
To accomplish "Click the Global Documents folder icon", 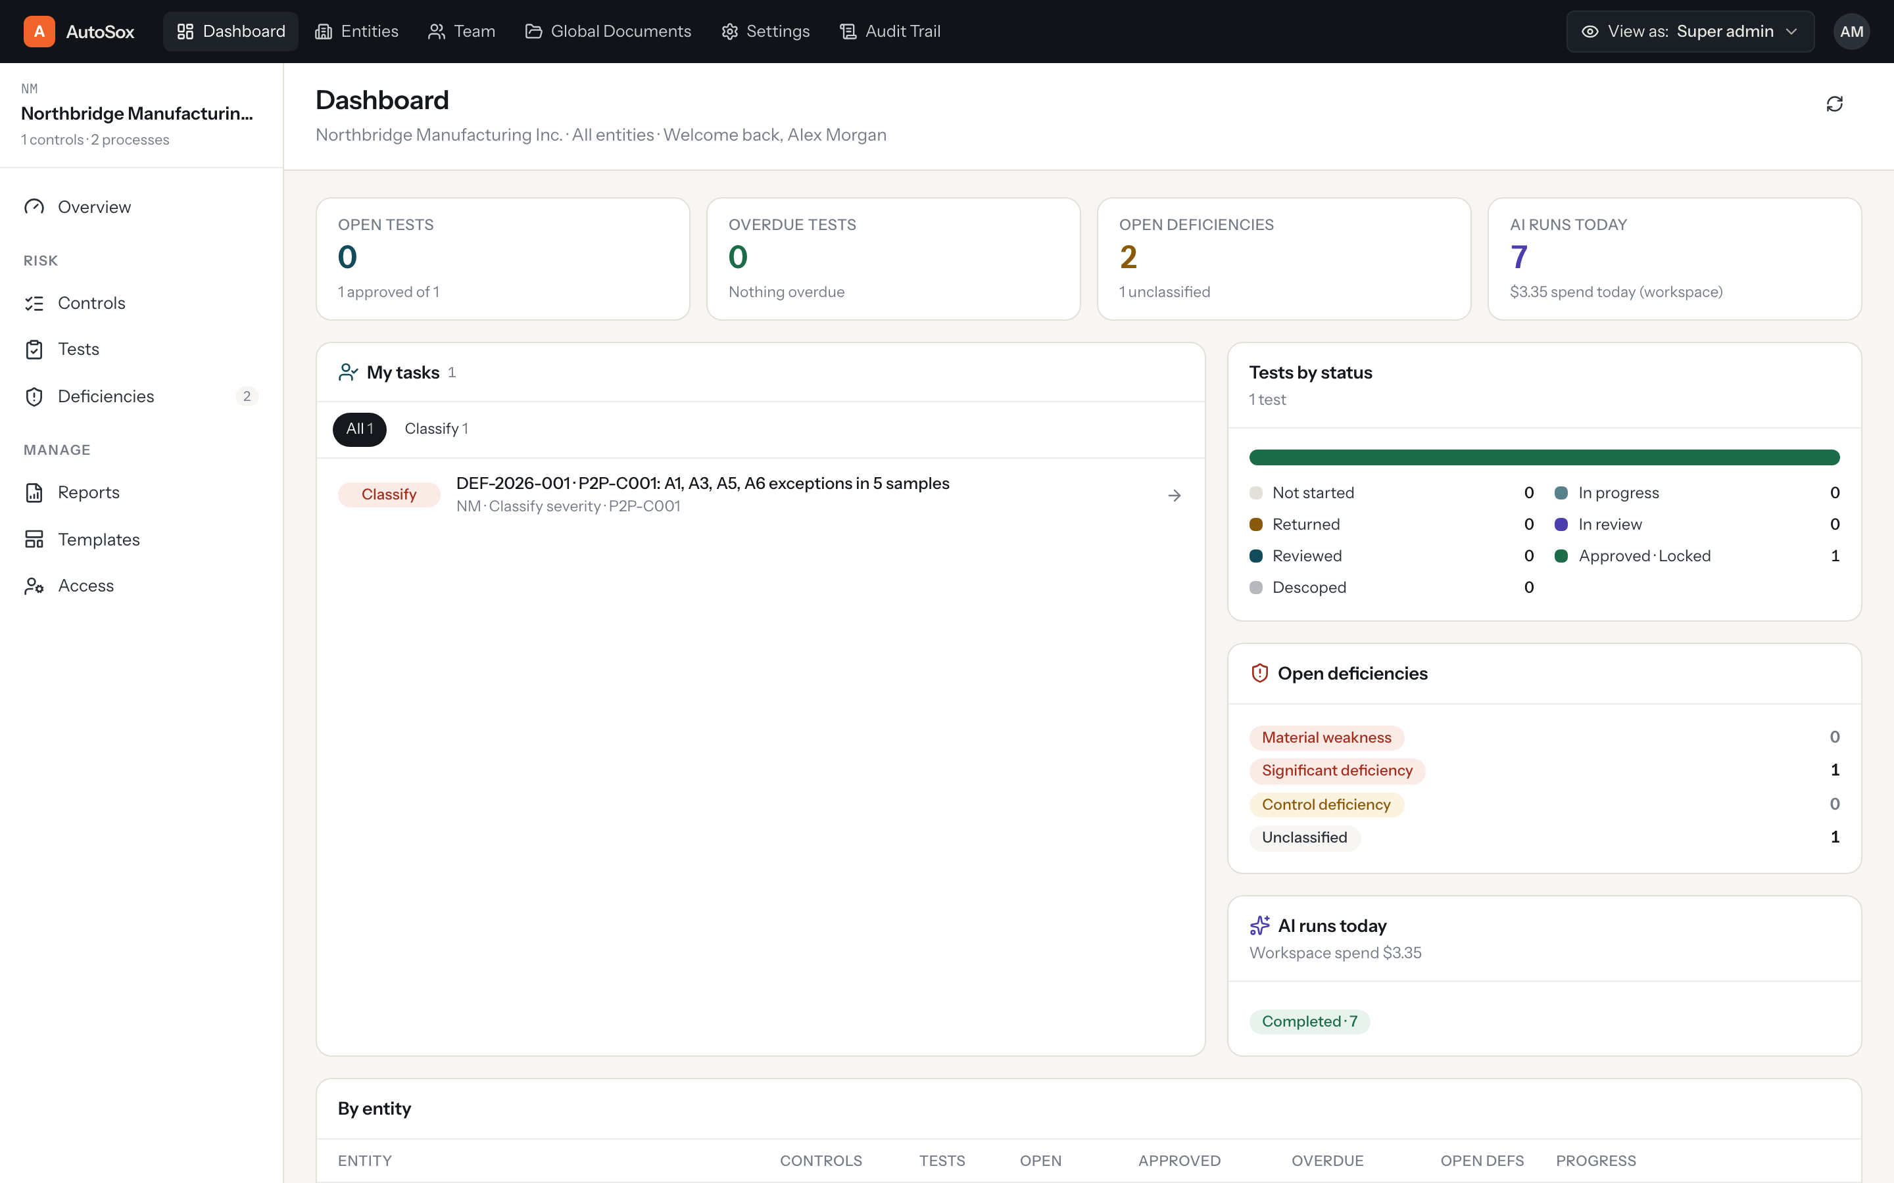I will 533,32.
